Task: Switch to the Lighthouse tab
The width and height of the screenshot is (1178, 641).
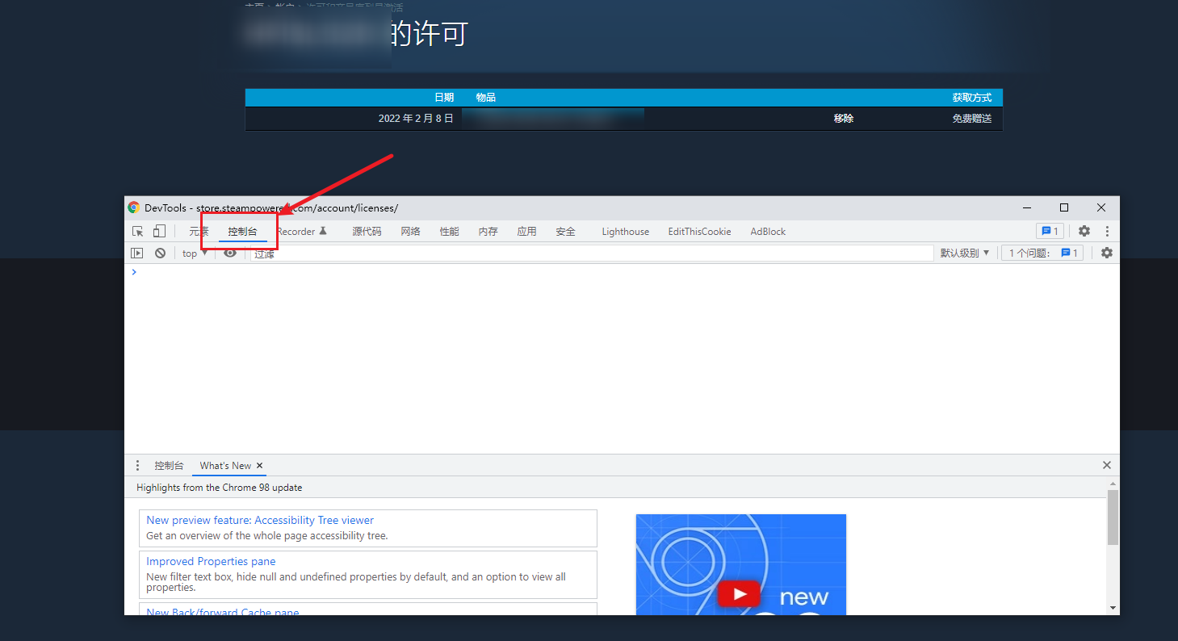Action: [x=625, y=232]
